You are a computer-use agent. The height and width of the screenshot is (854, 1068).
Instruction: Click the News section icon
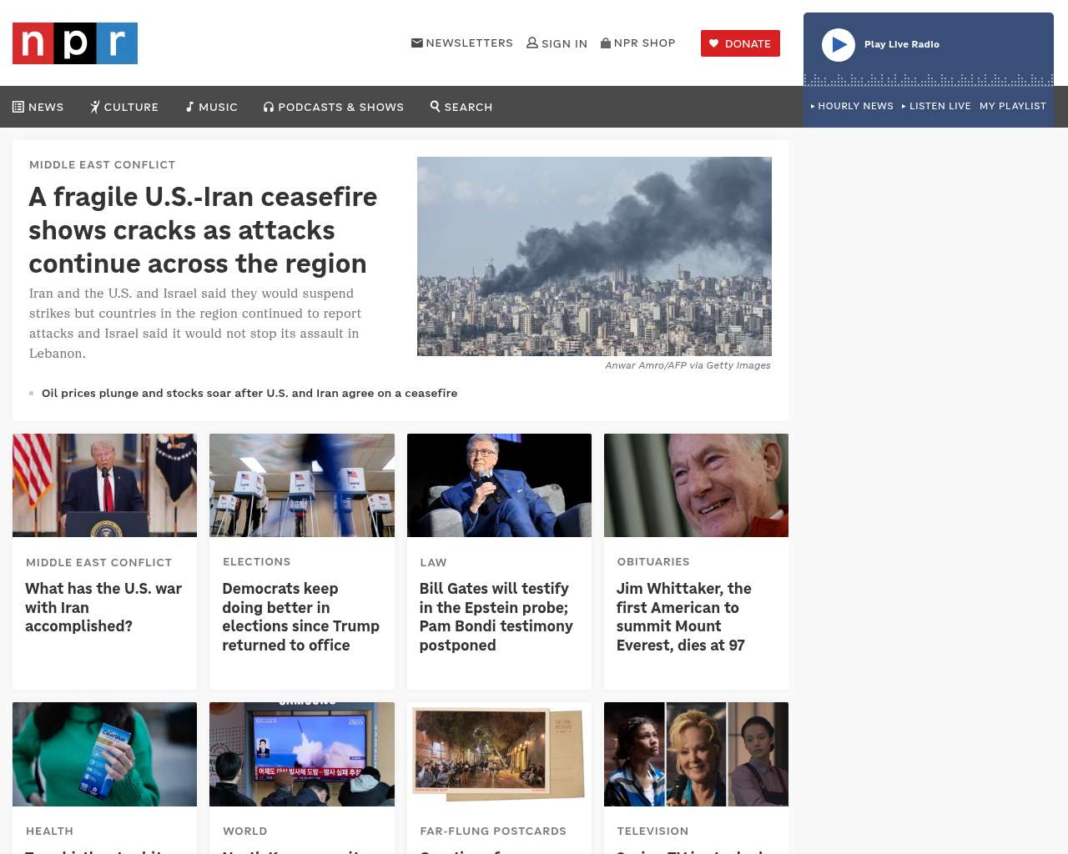[x=18, y=107]
